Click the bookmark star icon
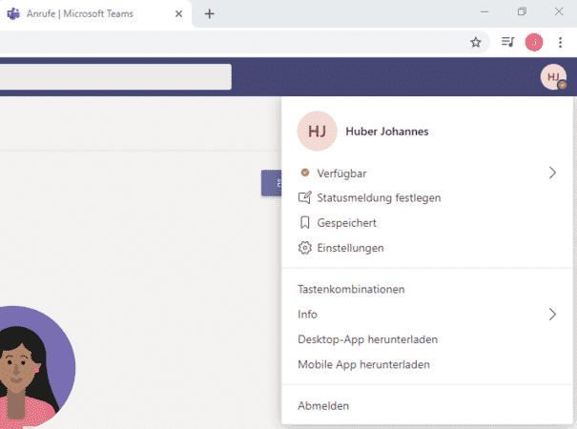Image resolution: width=577 pixels, height=429 pixels. 476,42
